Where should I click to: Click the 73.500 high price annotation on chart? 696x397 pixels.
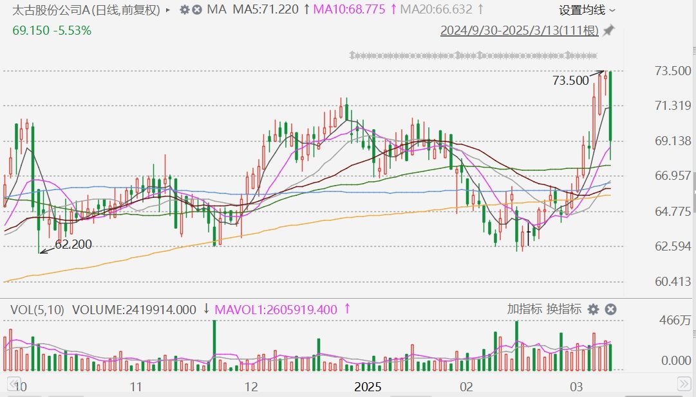[570, 80]
